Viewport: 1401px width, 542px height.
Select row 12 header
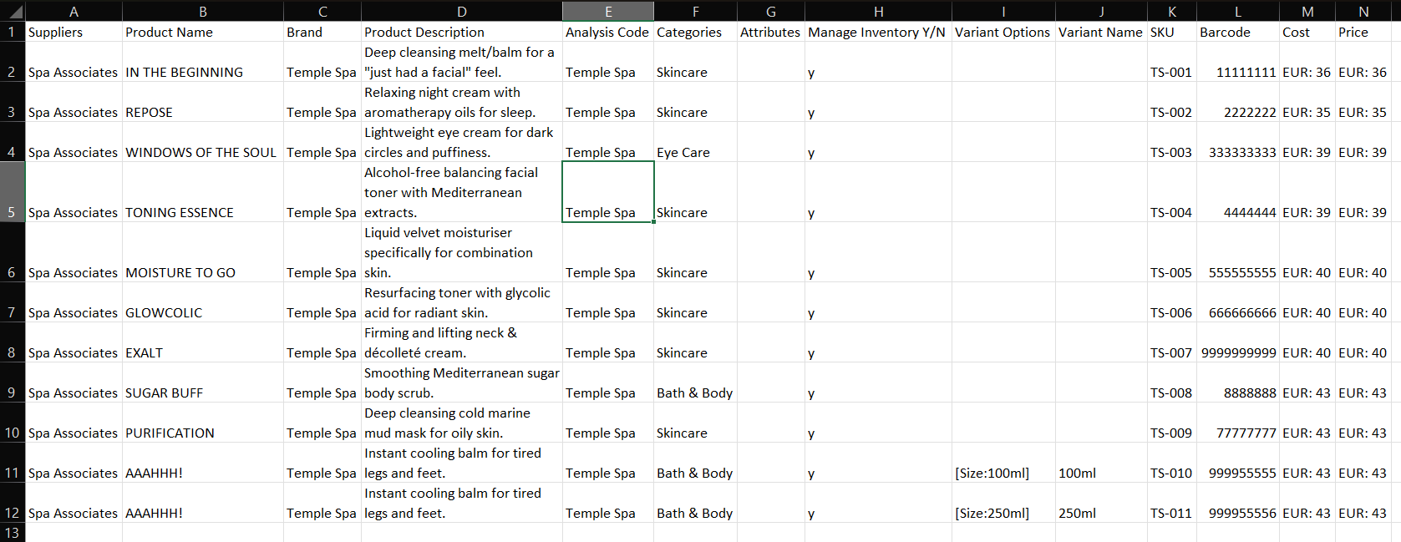pos(13,503)
